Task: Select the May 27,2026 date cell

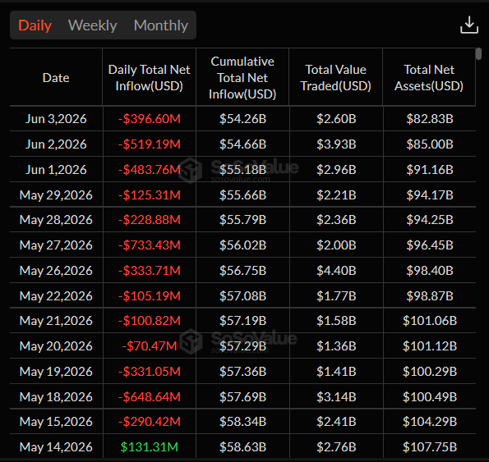Action: (56, 245)
